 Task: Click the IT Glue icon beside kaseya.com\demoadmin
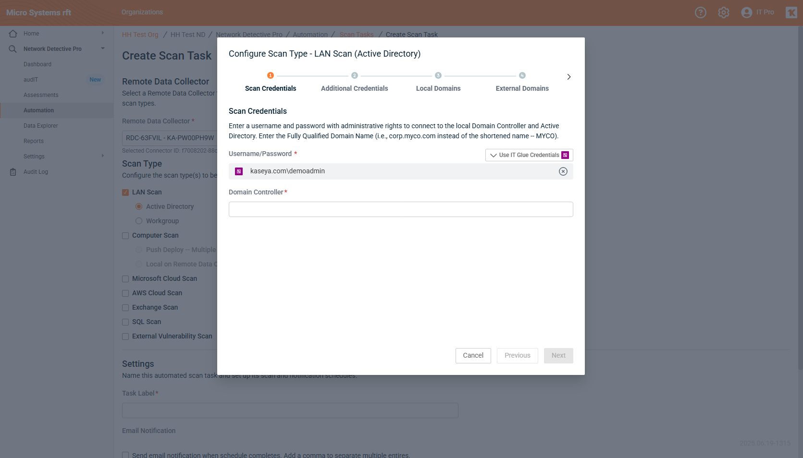[239, 171]
